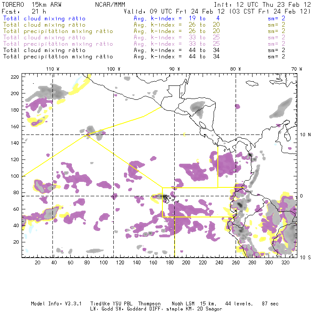Click the olive 'Total cloud mixing ratio' legend line
This screenshot has width=313, height=313.
pyautogui.click(x=44, y=25)
